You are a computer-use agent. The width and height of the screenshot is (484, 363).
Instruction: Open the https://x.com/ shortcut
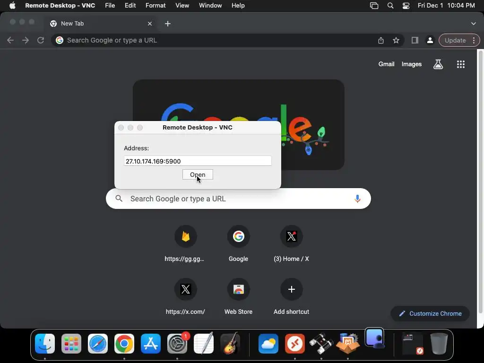pos(185,296)
